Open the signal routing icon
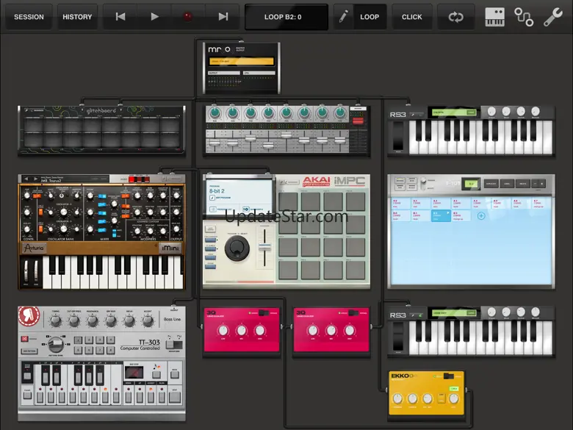Image resolution: width=573 pixels, height=430 pixels. (x=524, y=17)
